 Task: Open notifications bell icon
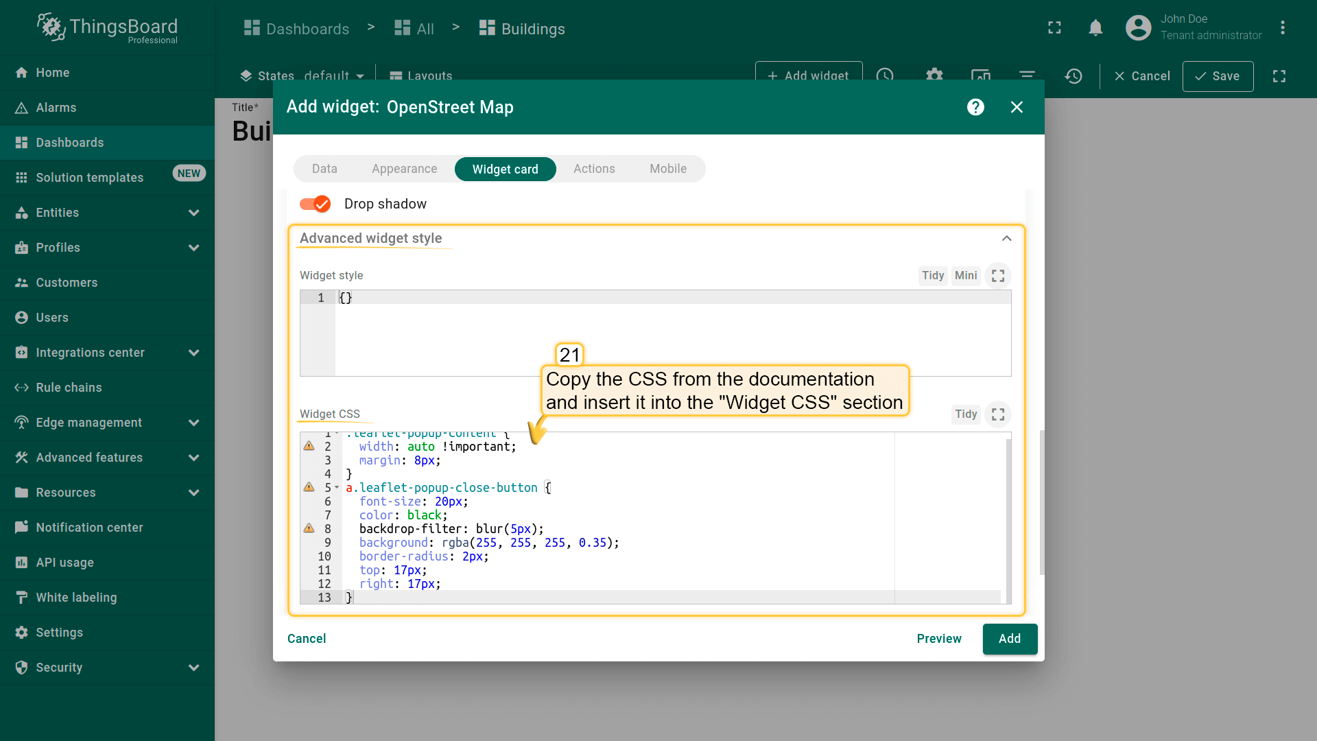point(1095,27)
